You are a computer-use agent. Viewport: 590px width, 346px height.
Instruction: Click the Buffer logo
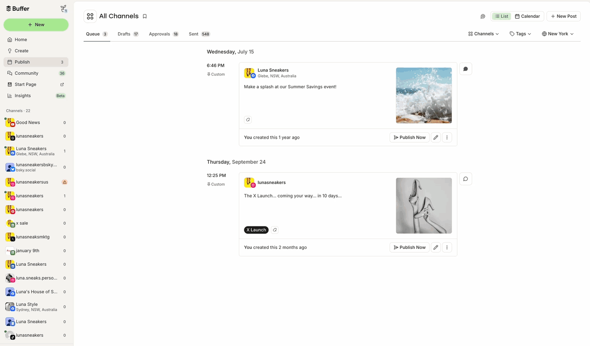[x=17, y=9]
